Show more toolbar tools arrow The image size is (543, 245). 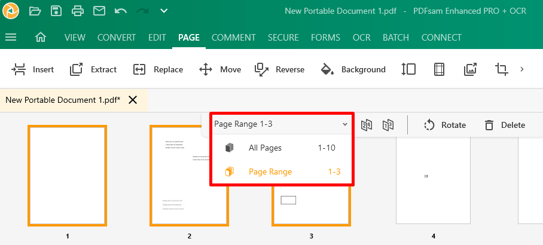[522, 69]
